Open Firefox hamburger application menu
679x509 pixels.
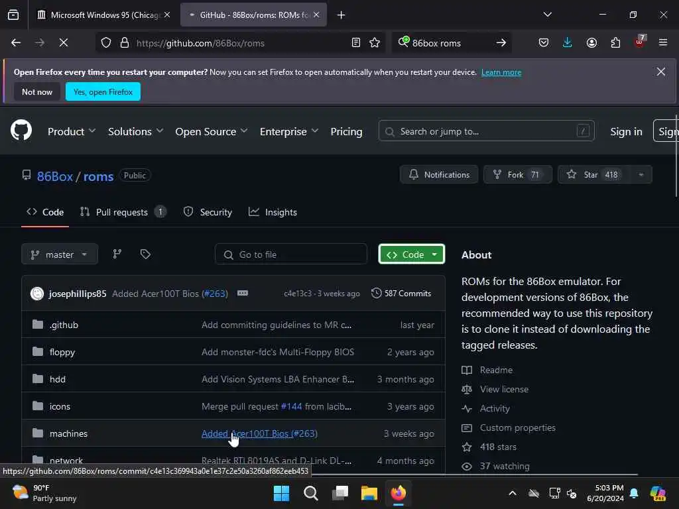[x=663, y=43]
